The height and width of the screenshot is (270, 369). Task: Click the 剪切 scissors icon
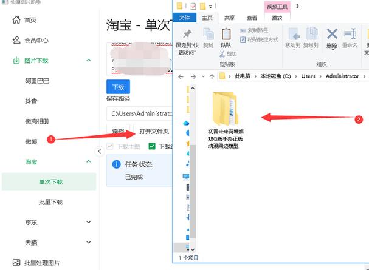(222, 54)
